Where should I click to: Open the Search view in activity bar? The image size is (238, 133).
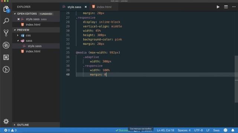(x=6, y=21)
